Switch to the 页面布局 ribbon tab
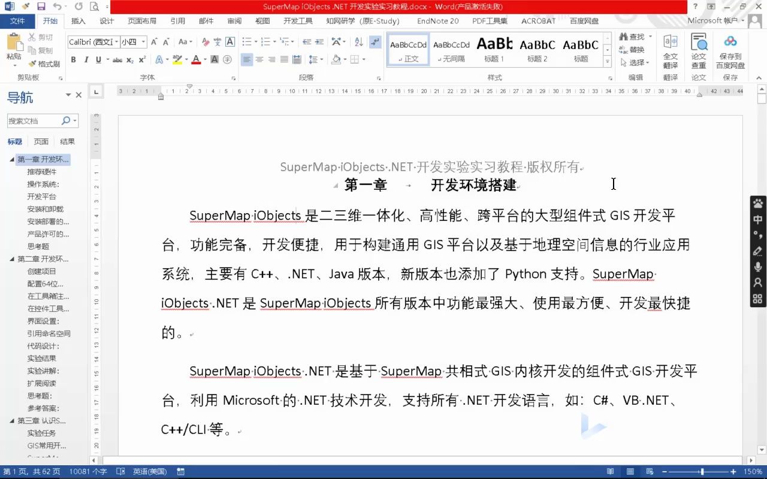 click(x=142, y=21)
